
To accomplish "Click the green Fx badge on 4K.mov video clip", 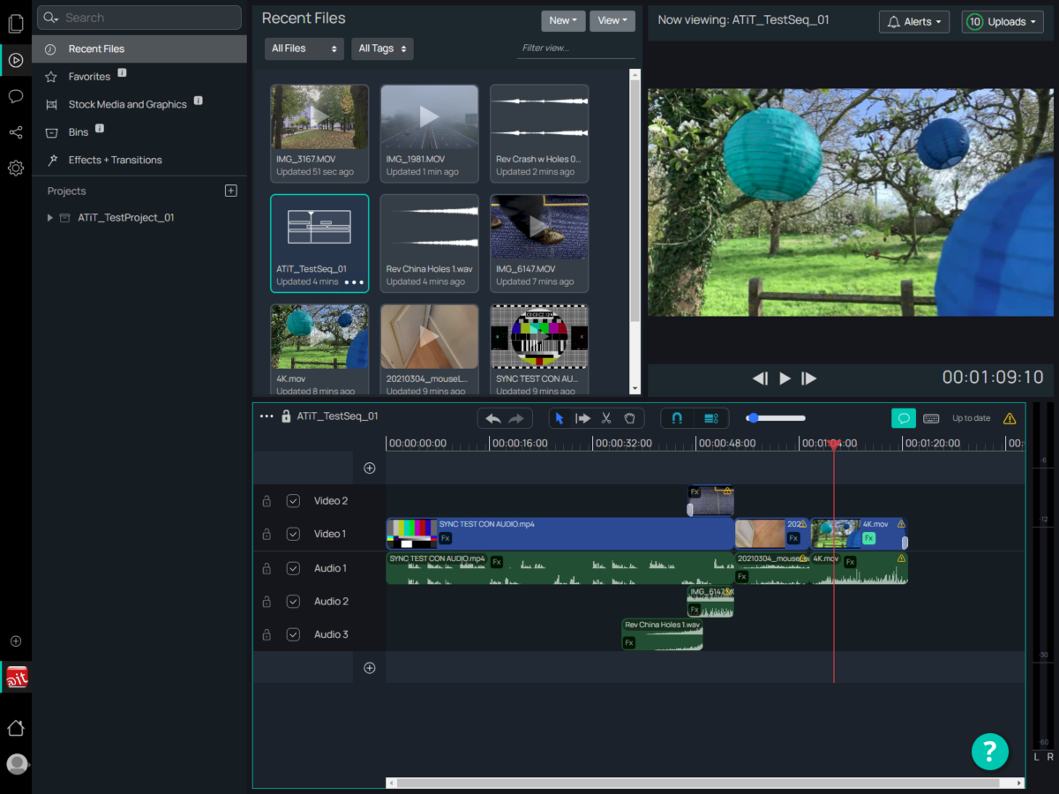I will pyautogui.click(x=868, y=538).
